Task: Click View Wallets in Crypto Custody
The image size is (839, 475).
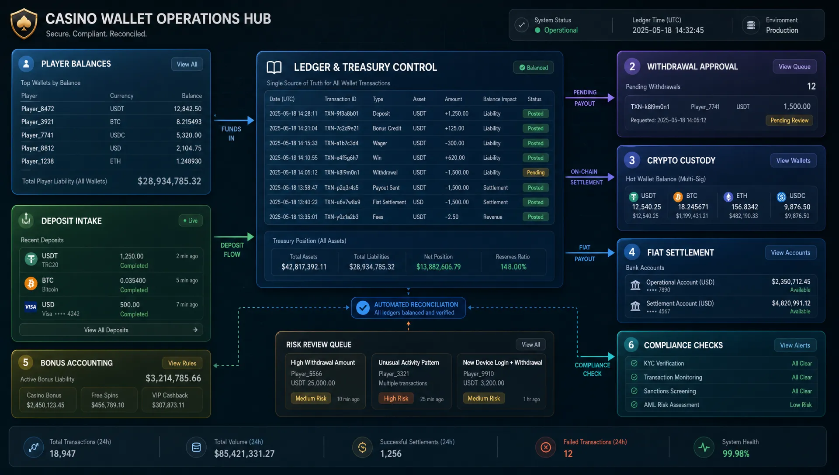Action: 793,161
